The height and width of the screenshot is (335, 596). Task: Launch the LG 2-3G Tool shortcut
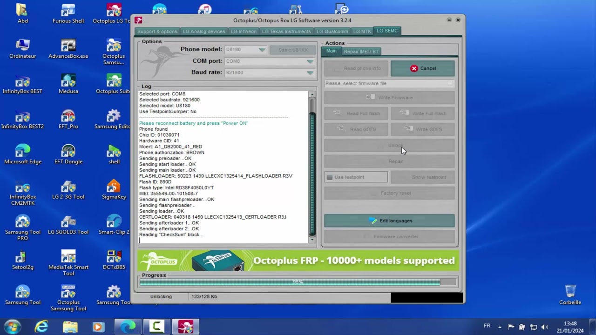click(x=68, y=189)
